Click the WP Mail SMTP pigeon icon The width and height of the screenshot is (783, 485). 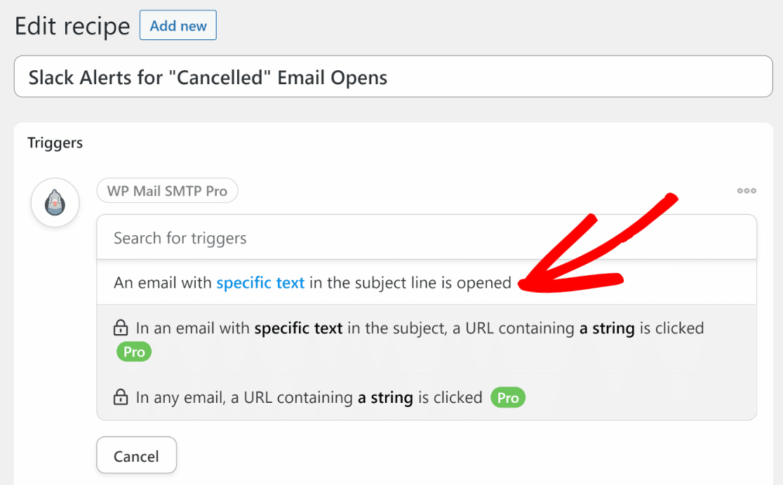(x=55, y=203)
